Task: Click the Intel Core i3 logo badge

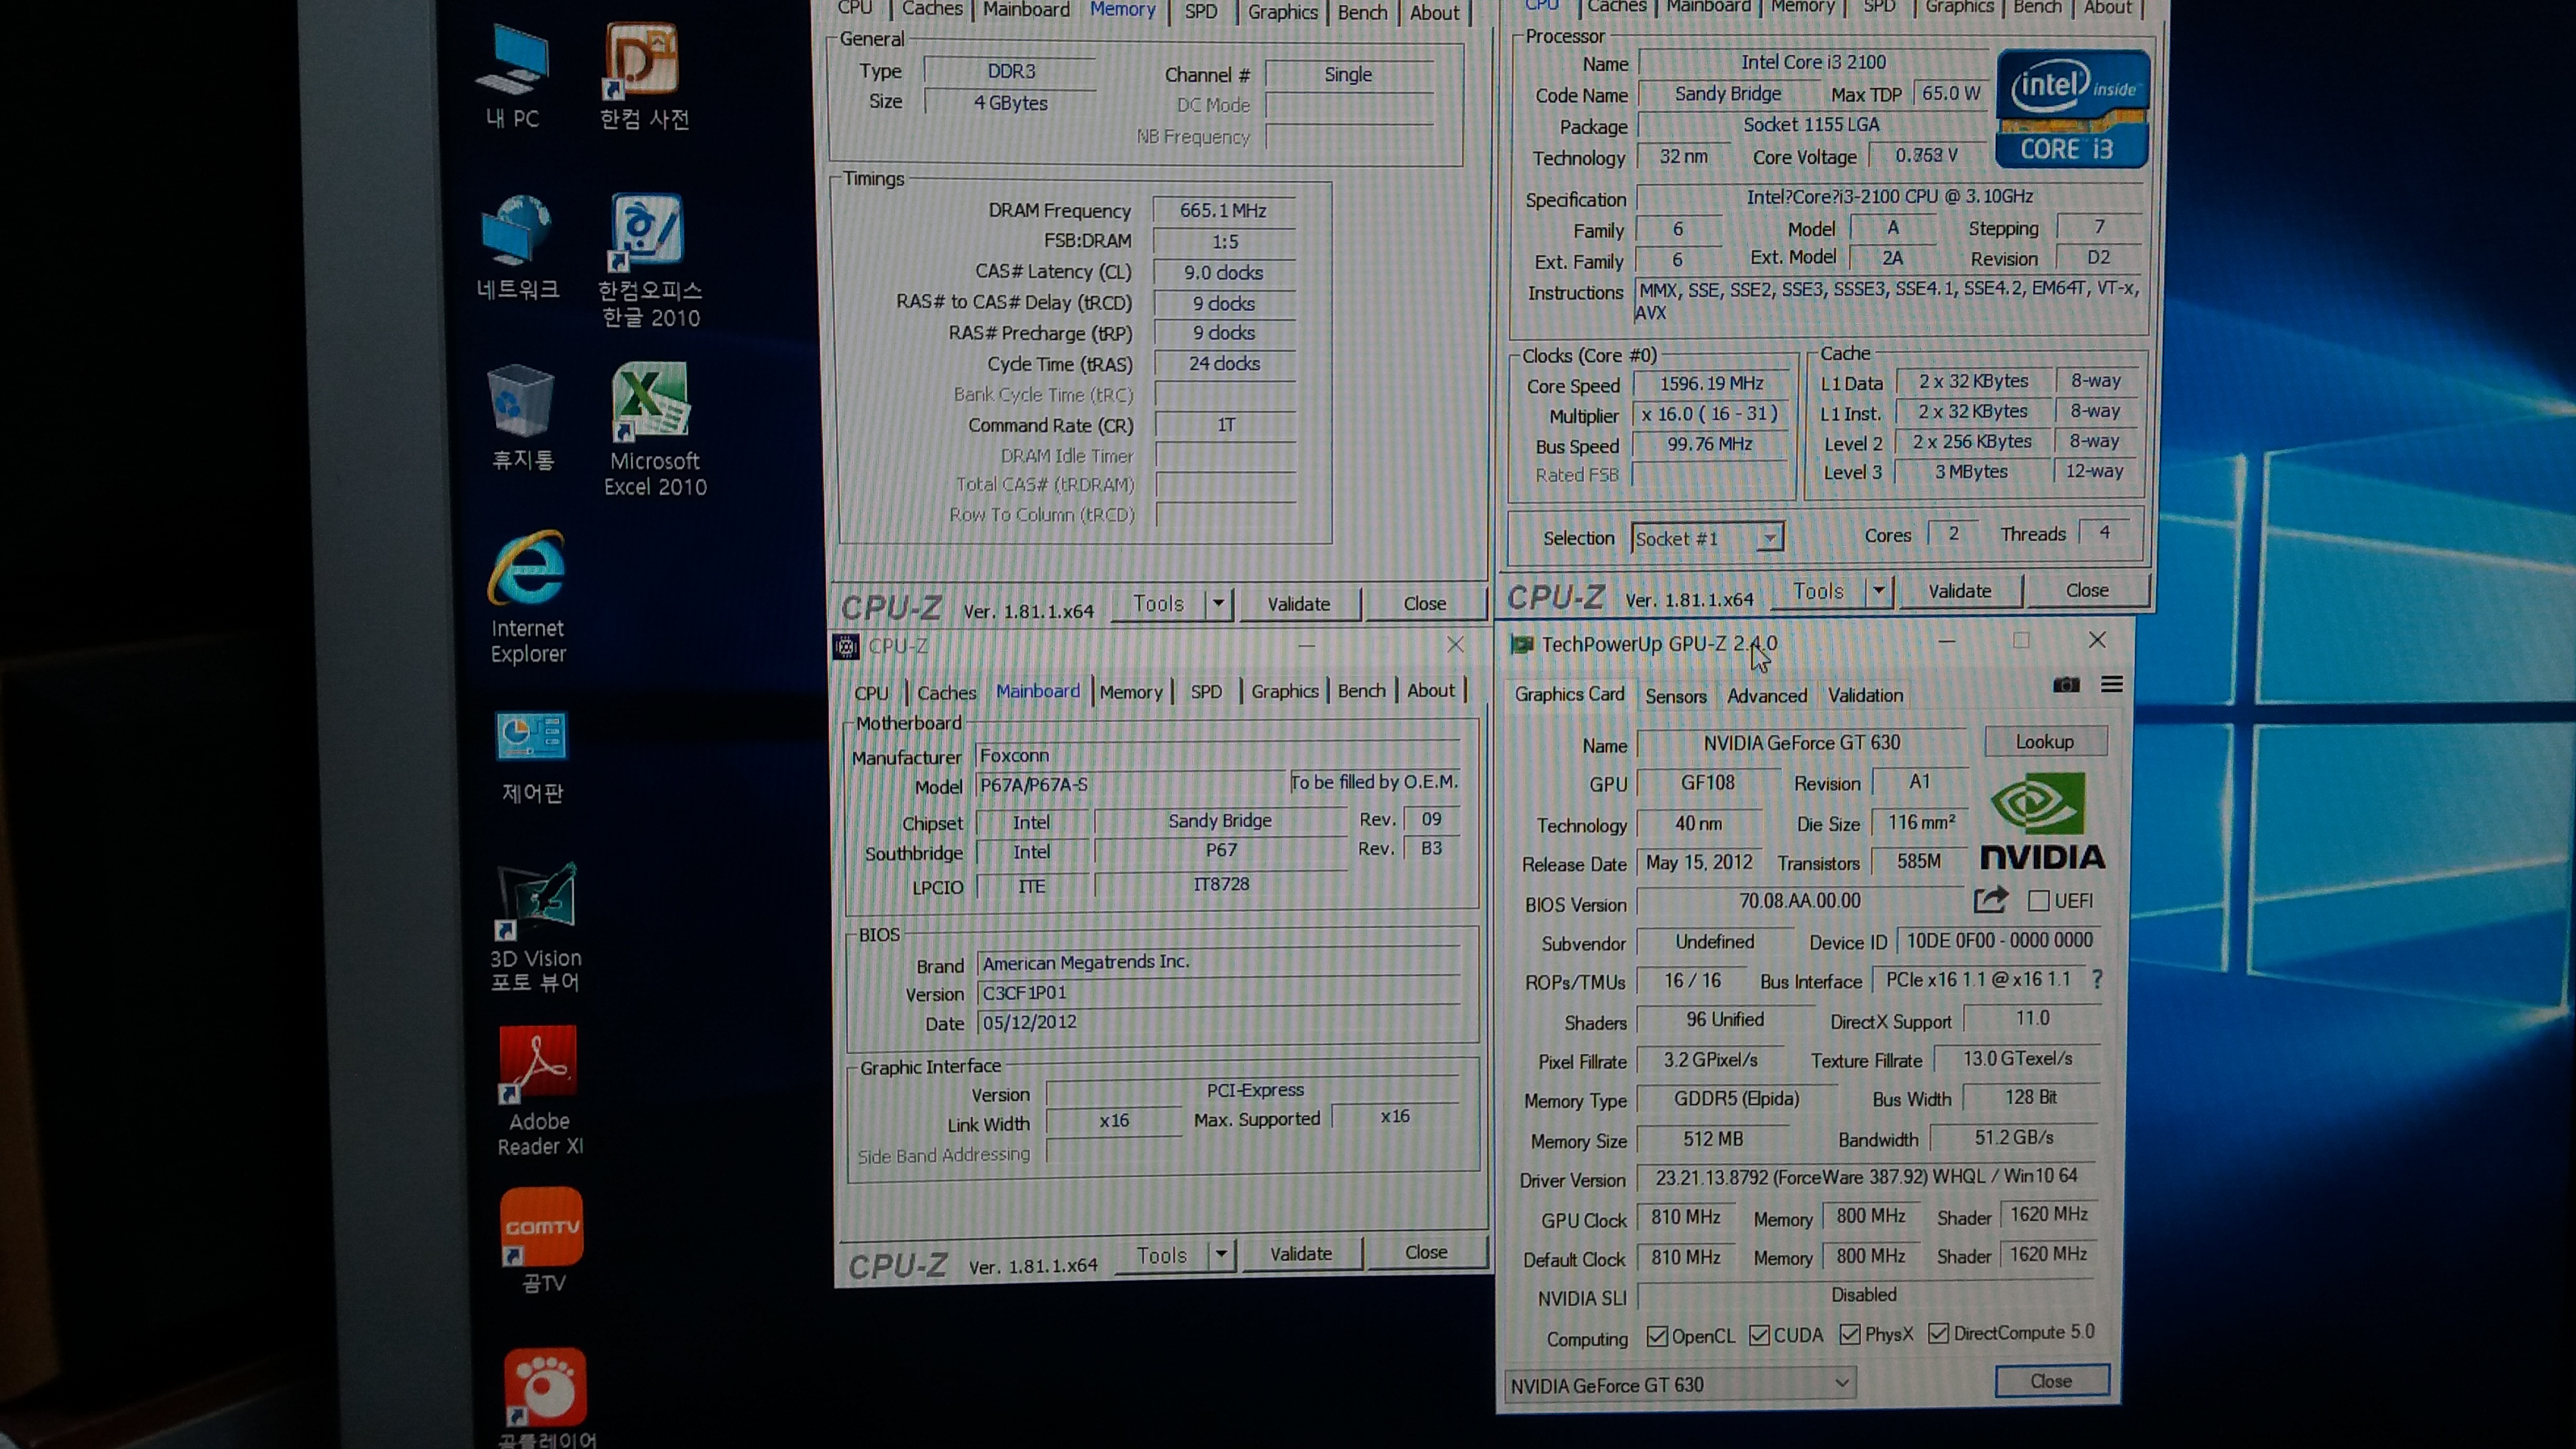Action: (2072, 108)
